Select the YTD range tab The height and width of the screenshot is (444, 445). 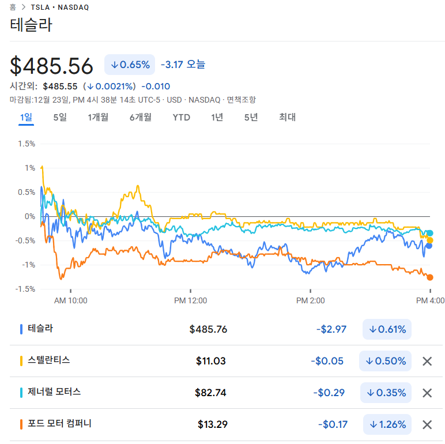point(181,118)
